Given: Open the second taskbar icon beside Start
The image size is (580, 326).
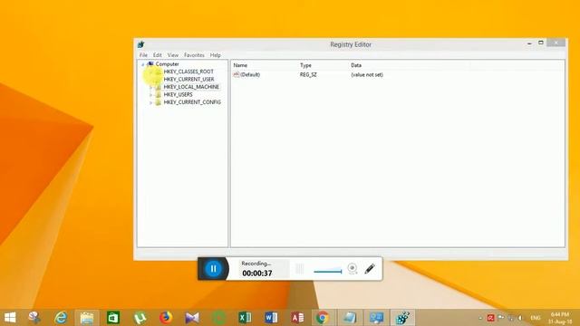Looking at the screenshot, I should pos(34,318).
